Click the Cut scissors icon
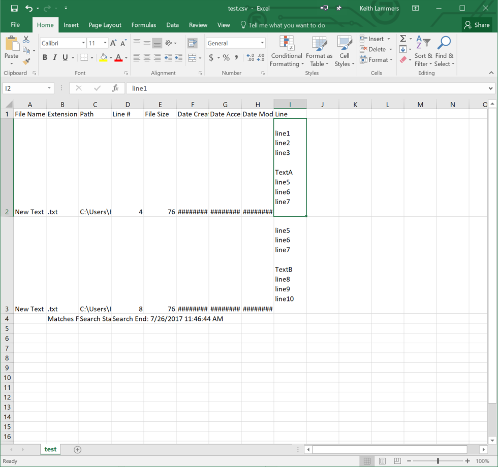The height and width of the screenshot is (467, 498). pos(26,40)
